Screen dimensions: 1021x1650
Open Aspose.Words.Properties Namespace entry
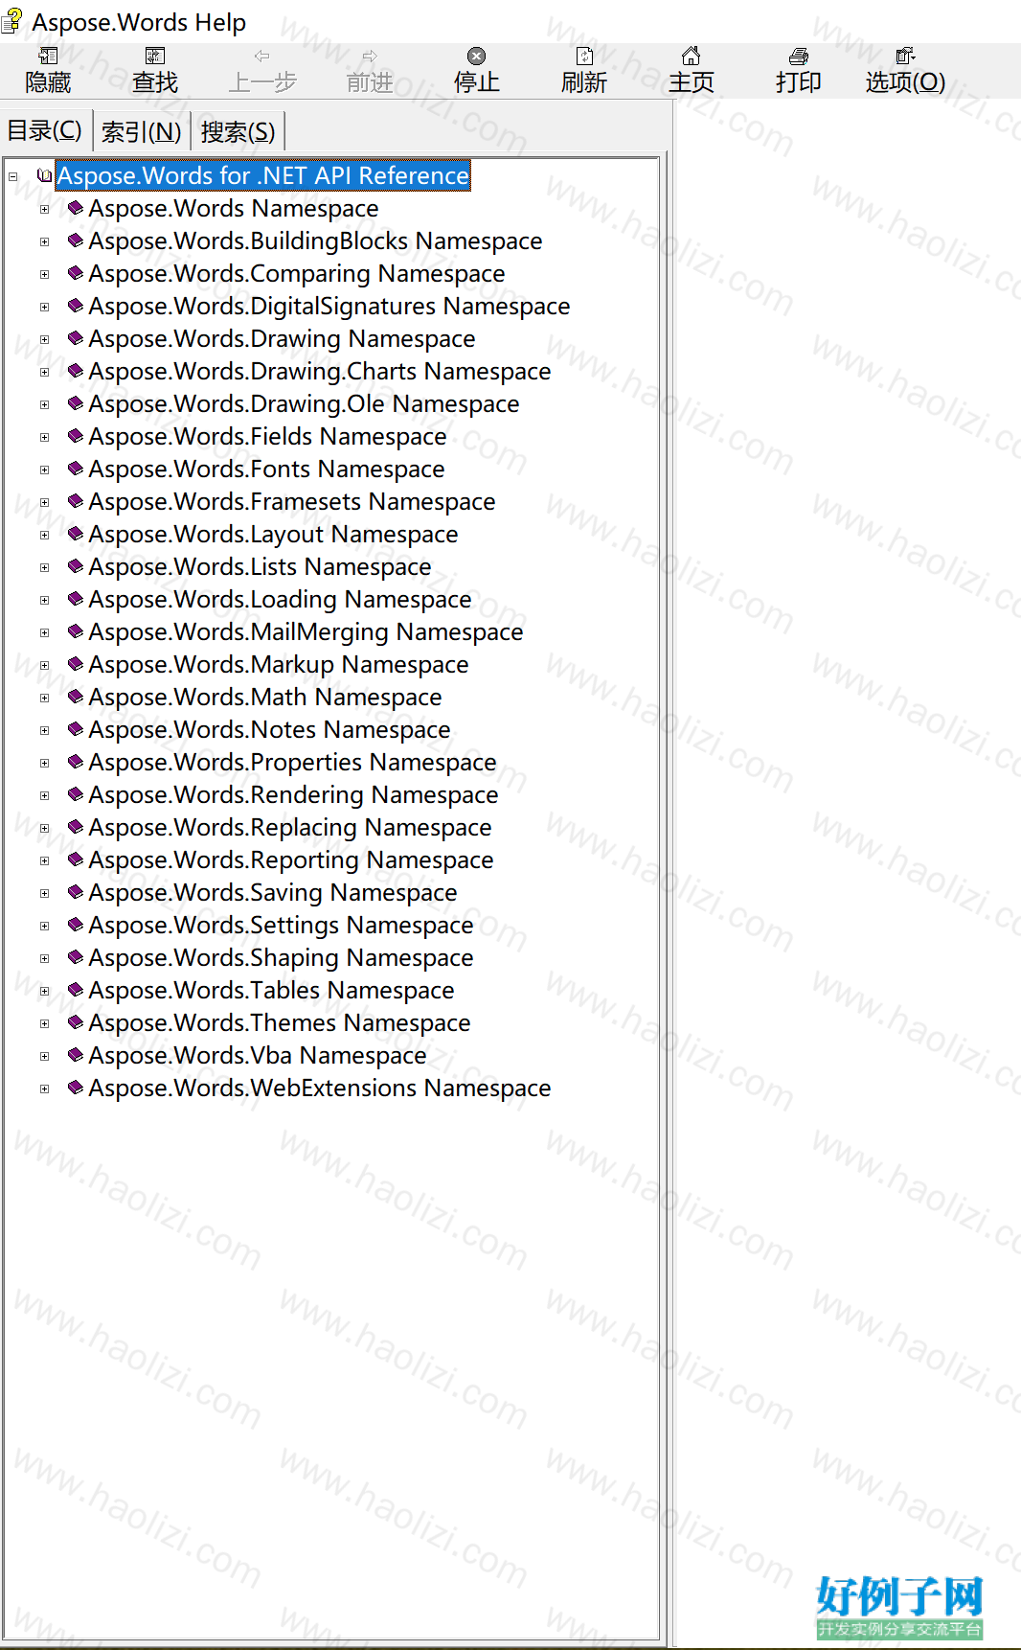click(292, 762)
